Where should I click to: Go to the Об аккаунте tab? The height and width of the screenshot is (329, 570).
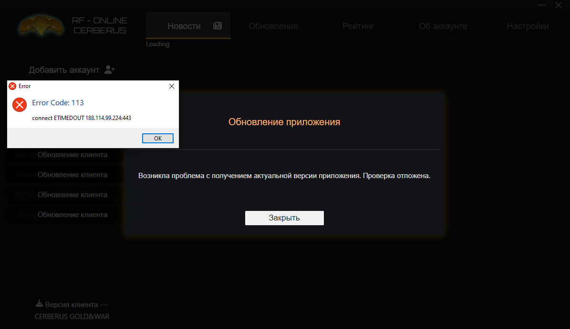click(x=443, y=26)
